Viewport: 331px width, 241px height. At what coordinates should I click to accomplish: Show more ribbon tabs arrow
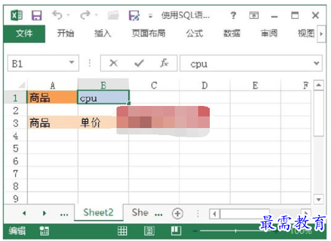[321, 34]
